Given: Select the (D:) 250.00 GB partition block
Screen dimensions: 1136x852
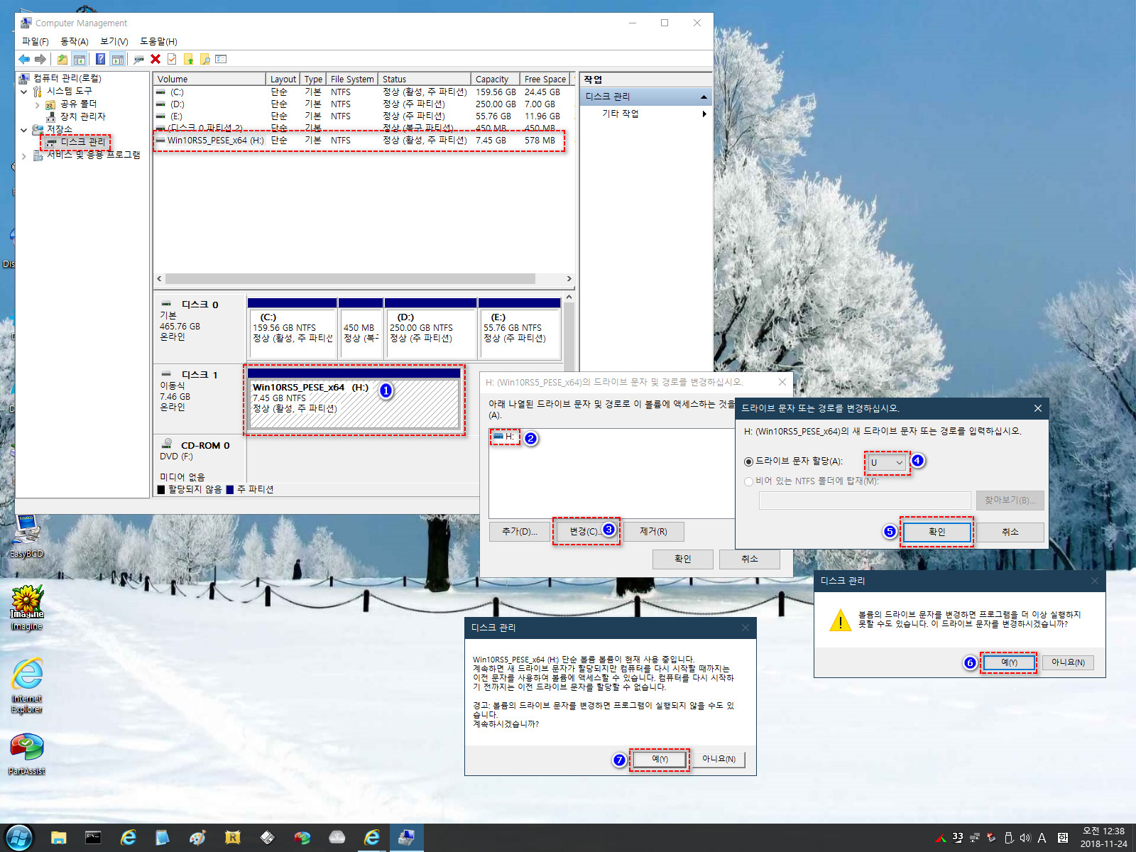Looking at the screenshot, I should [x=430, y=329].
